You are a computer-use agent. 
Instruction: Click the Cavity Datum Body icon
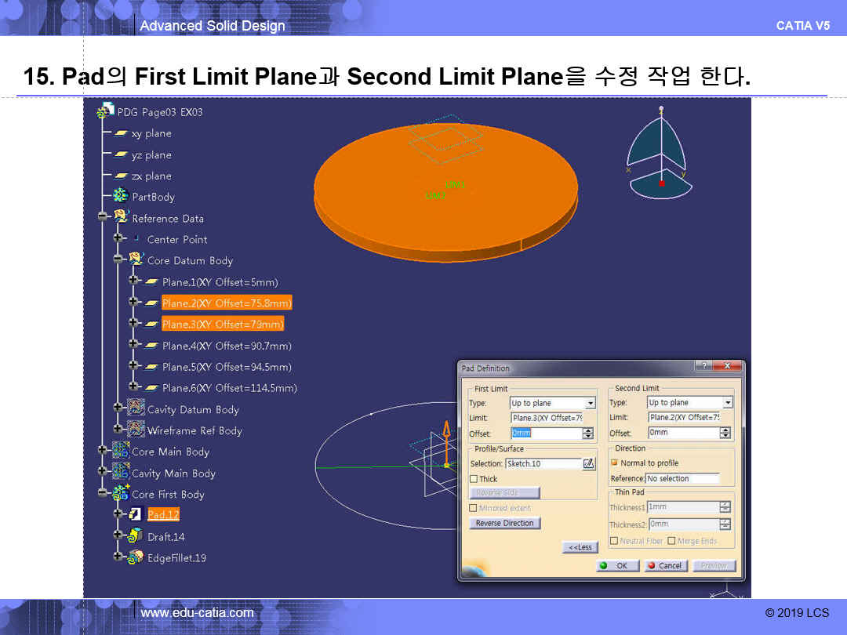(136, 408)
